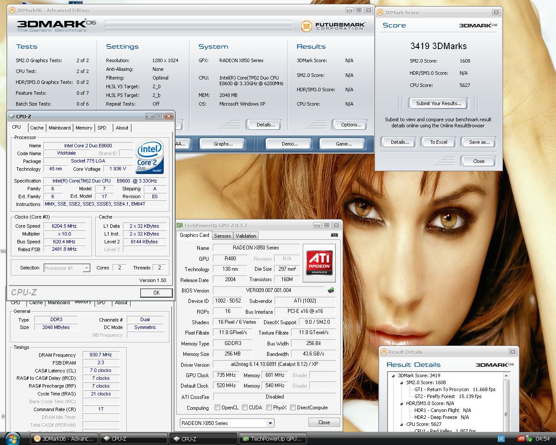Click Submit Your Results button

(x=439, y=103)
